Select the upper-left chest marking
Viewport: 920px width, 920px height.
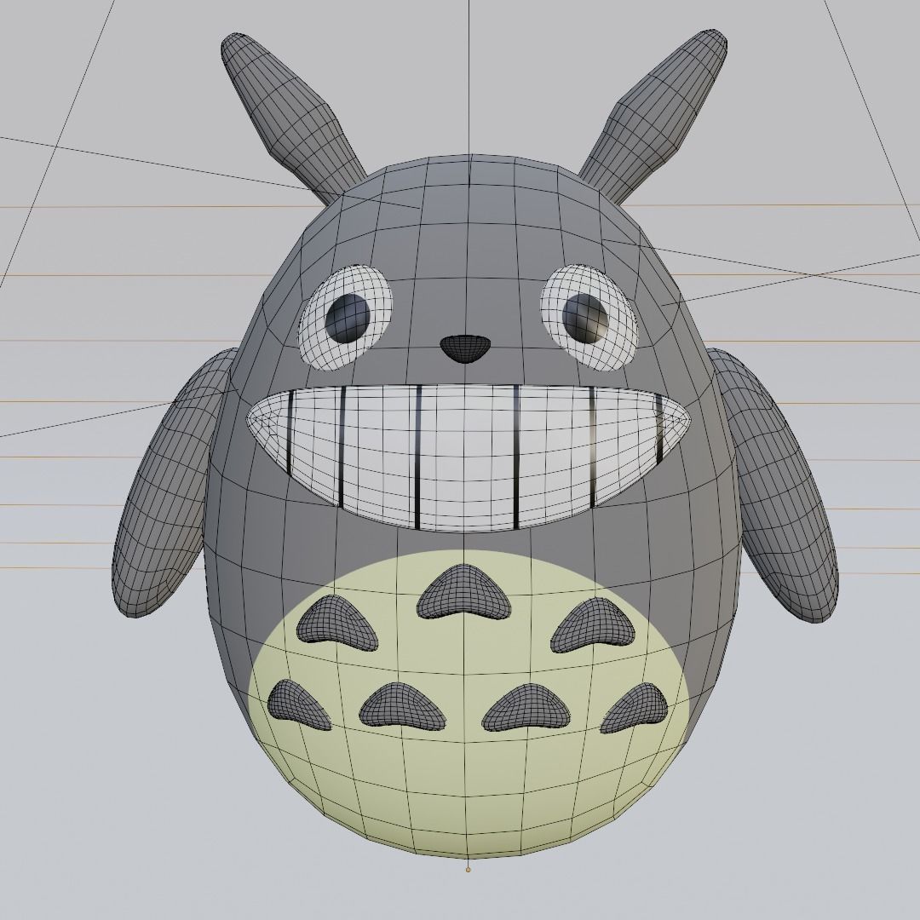(x=337, y=623)
